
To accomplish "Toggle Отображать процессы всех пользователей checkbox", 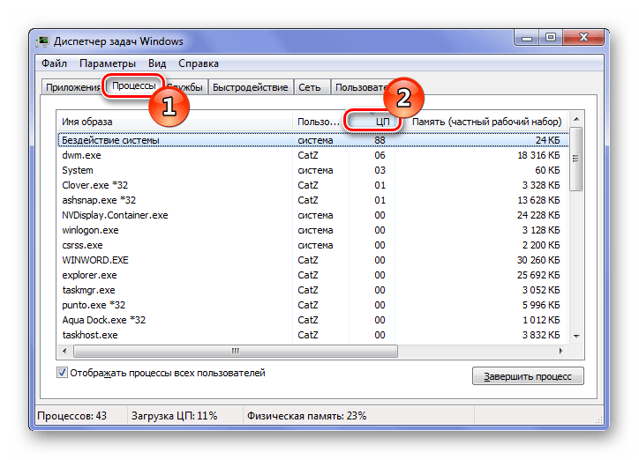I will tap(62, 373).
